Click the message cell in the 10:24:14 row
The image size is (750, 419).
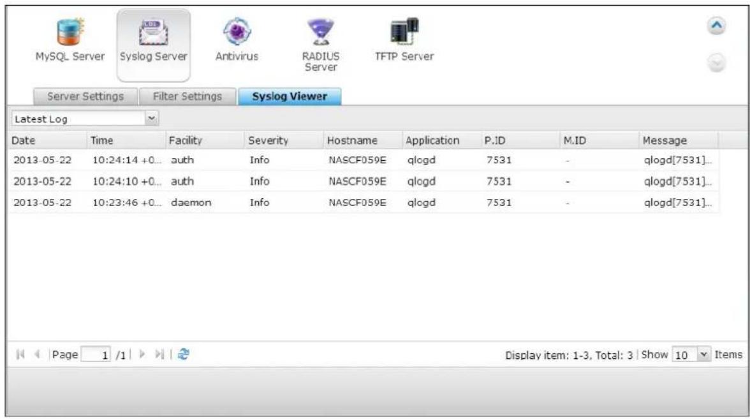coord(677,159)
